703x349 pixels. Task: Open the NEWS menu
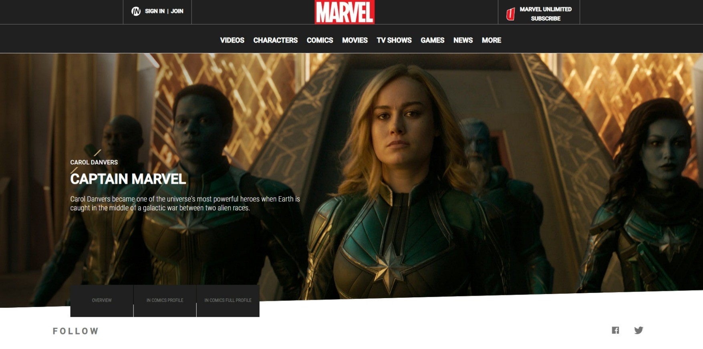tap(463, 40)
